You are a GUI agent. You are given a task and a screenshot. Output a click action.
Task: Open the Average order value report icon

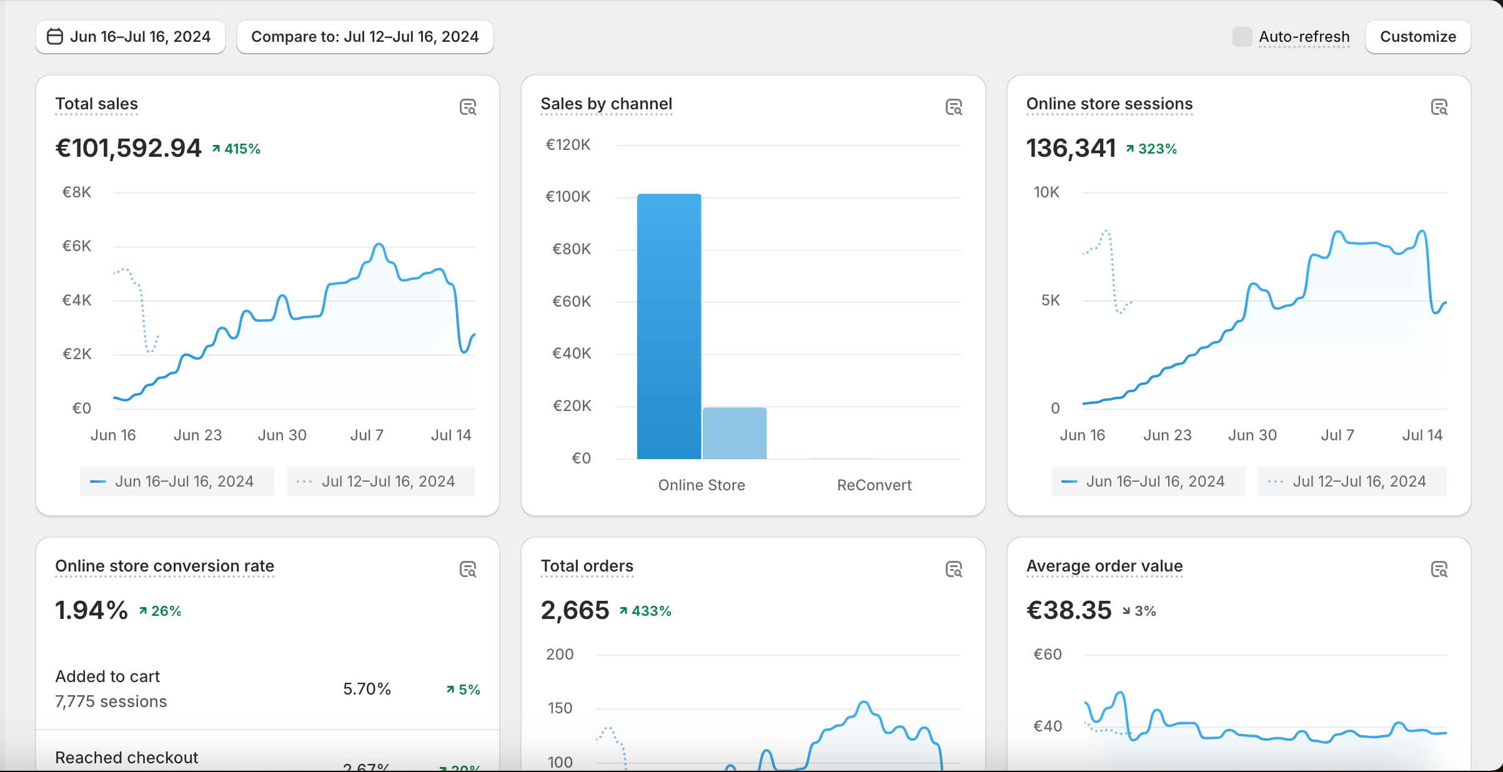(1439, 570)
